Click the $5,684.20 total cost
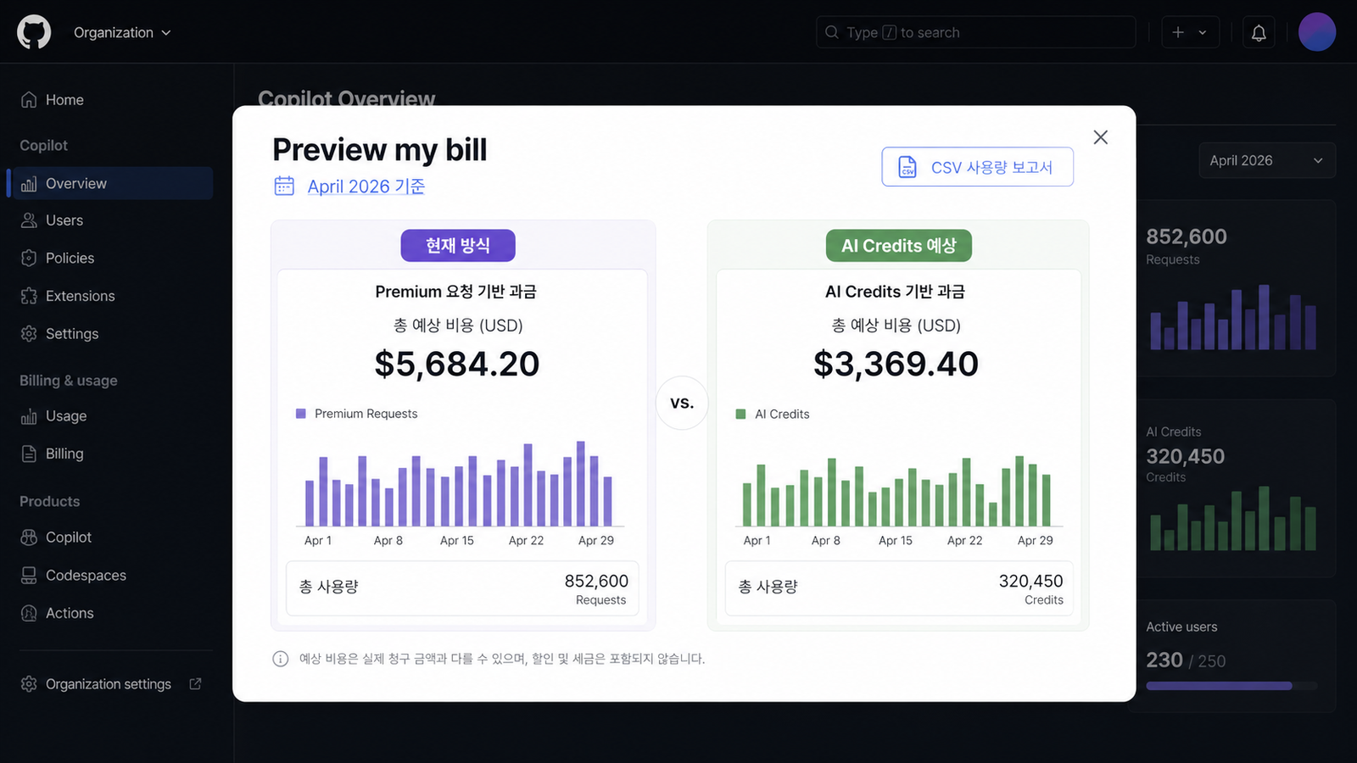 coord(457,364)
